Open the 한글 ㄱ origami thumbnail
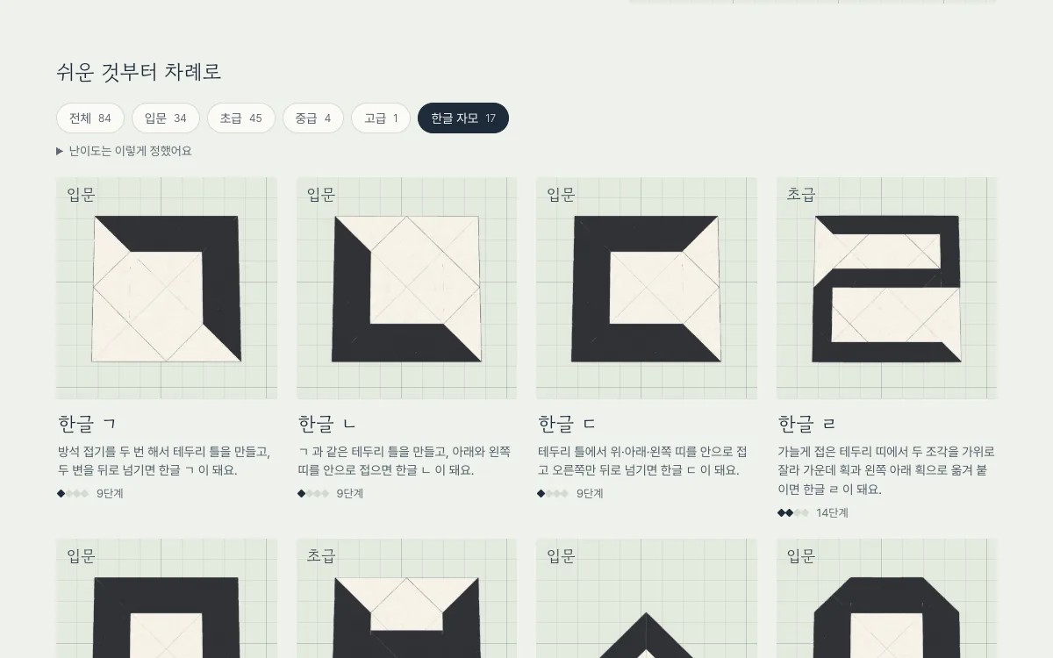The image size is (1053, 658). coord(167,289)
